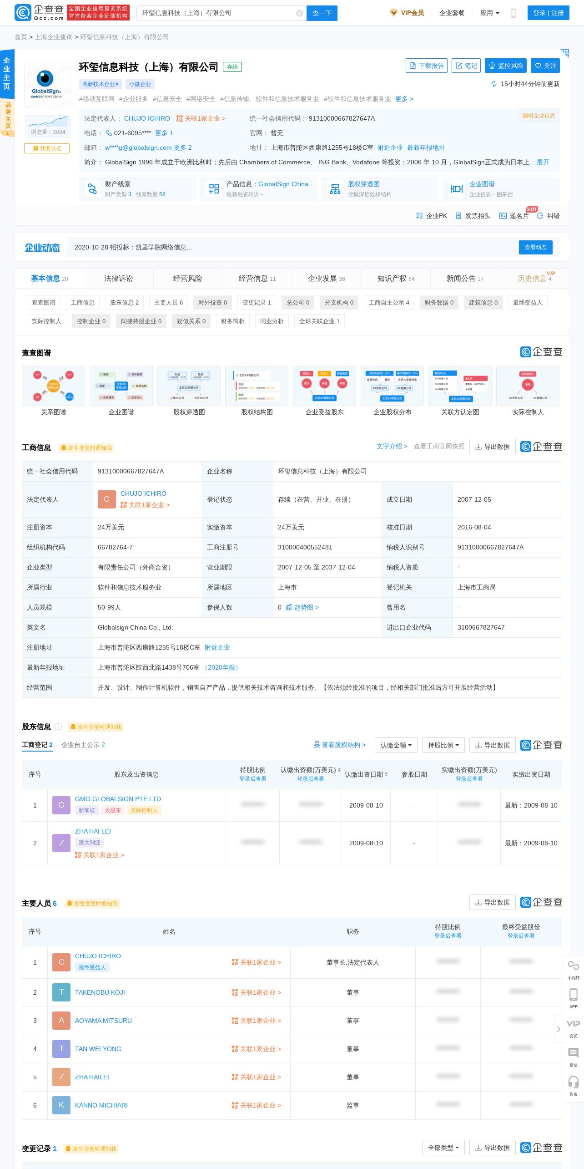Open the 财产线索 icon card
Screen dimensions: 584x1169
coord(92,188)
